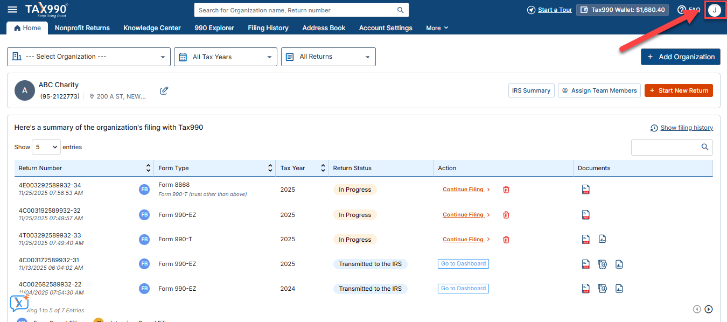Go to the Filing History tab

tap(268, 28)
